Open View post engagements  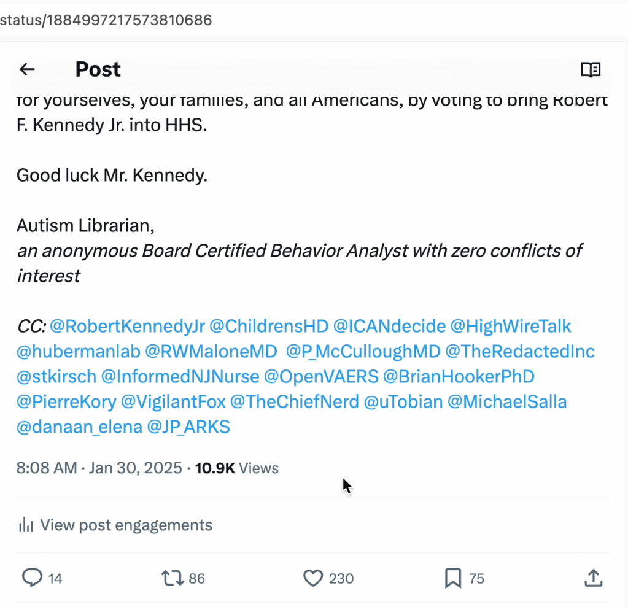click(x=126, y=525)
